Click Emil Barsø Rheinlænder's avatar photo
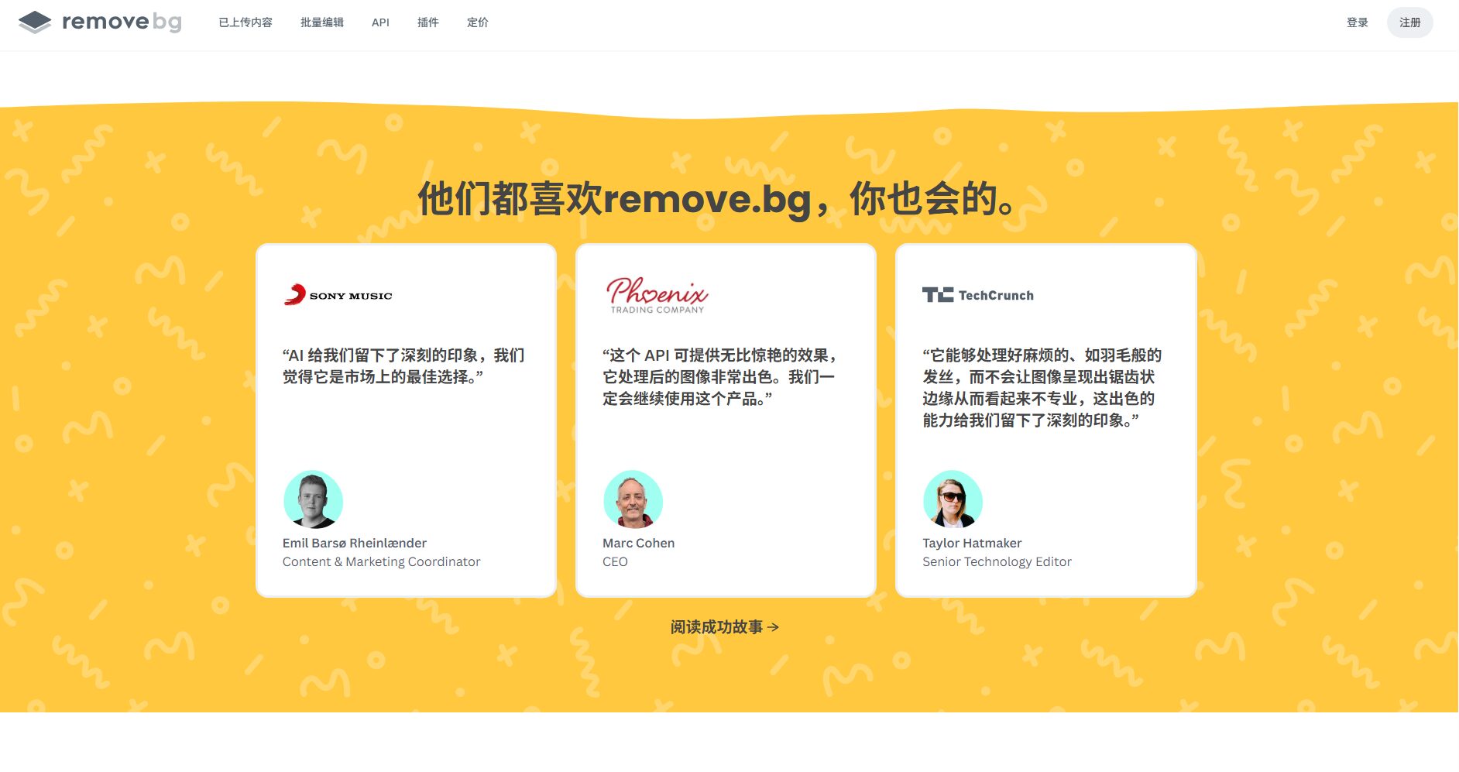This screenshot has width=1459, height=772. 313,499
